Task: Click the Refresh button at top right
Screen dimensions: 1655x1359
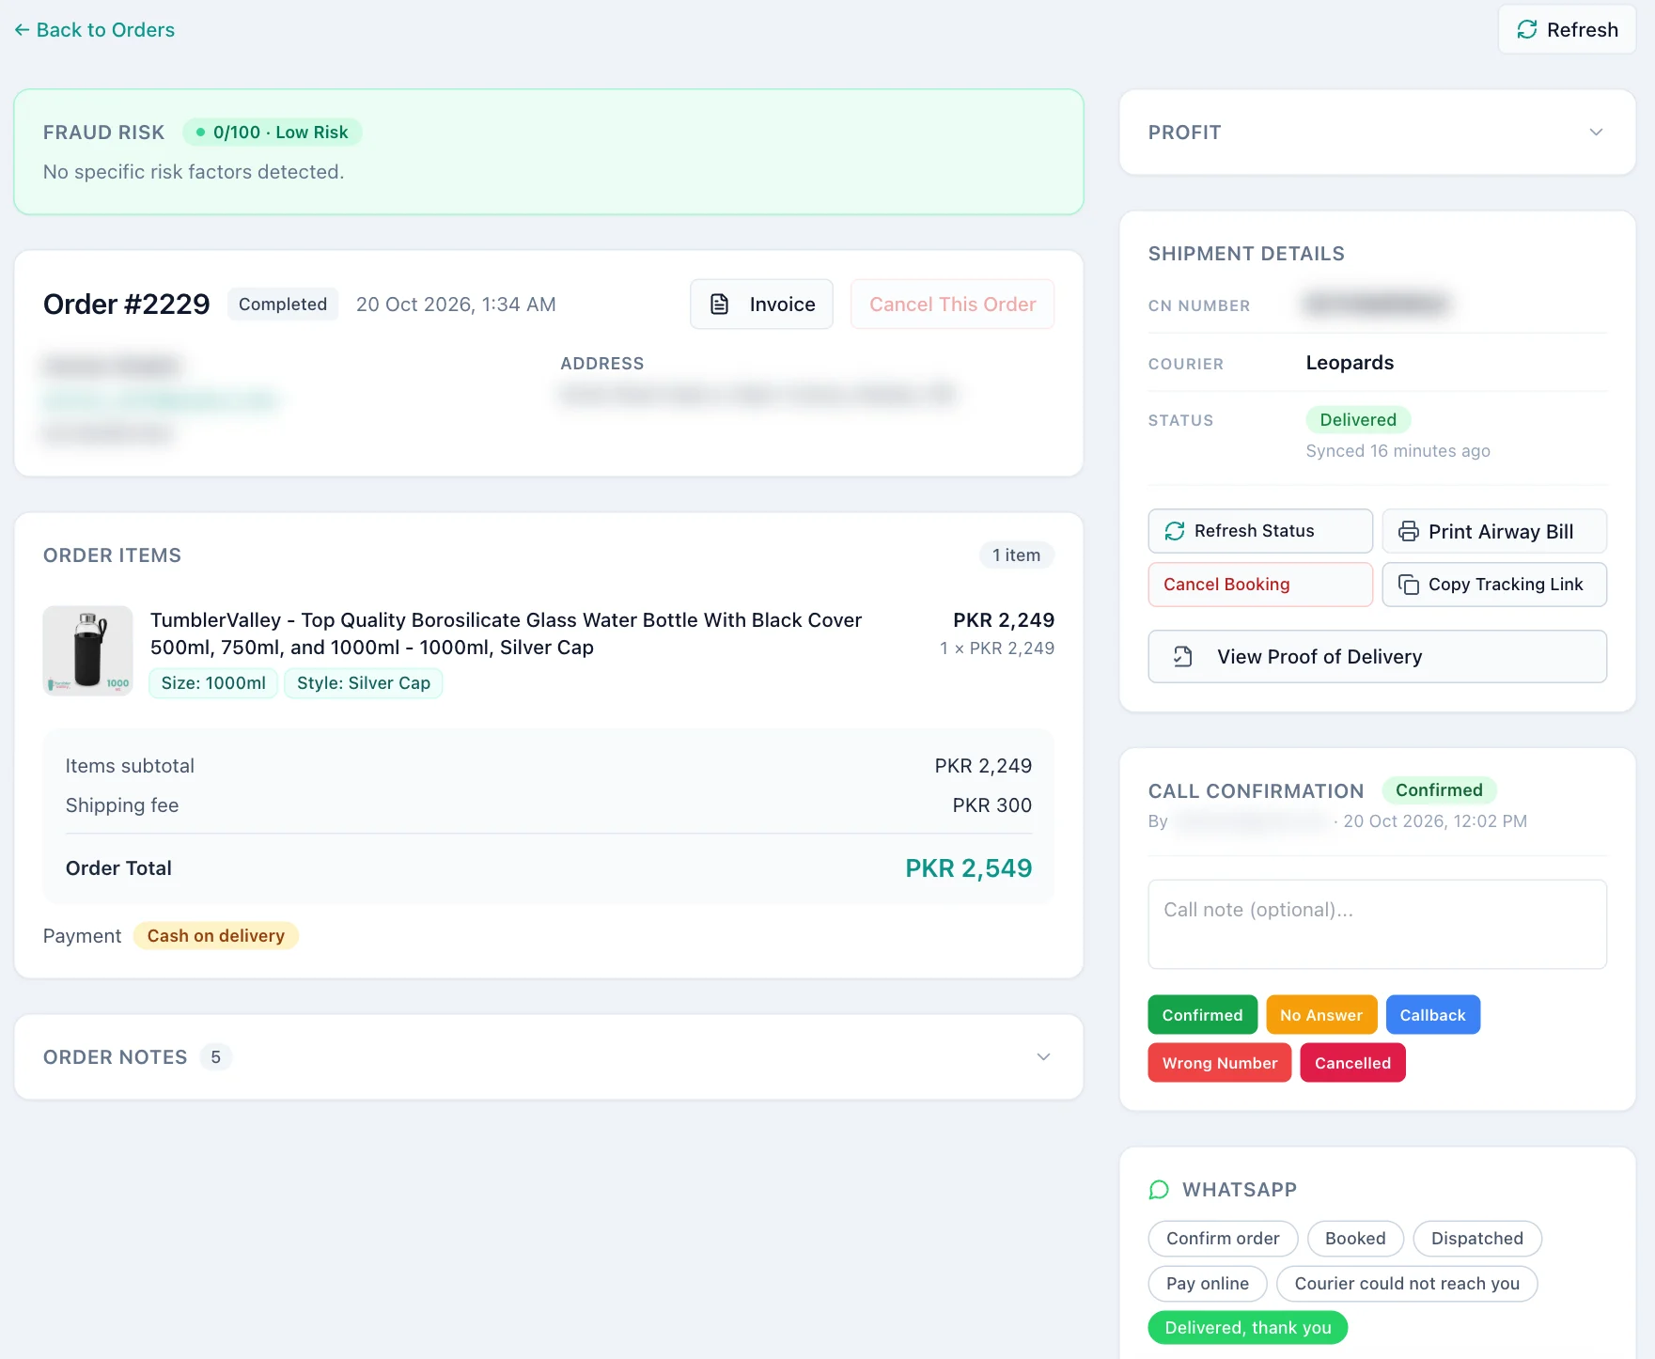Action: click(x=1567, y=30)
